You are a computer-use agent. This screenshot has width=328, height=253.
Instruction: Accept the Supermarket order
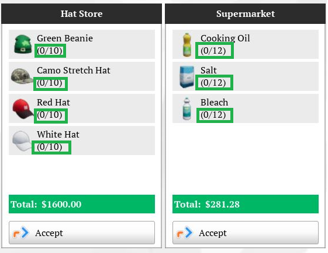246,233
